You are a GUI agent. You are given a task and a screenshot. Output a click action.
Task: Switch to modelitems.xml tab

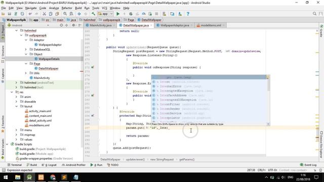[211, 25]
